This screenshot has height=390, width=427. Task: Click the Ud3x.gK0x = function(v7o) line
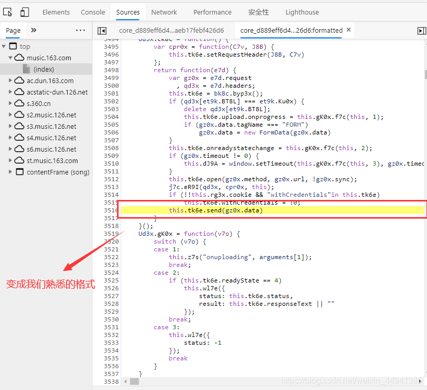(x=189, y=234)
